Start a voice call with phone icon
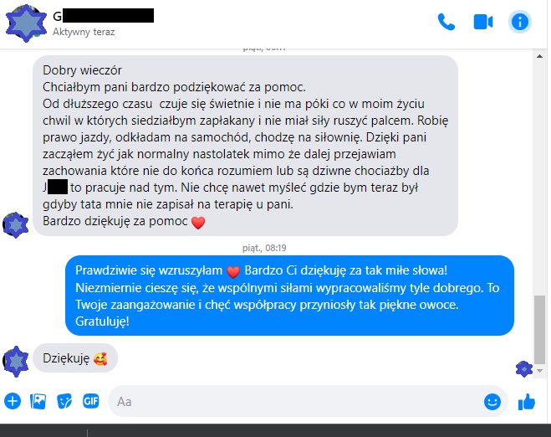This screenshot has width=551, height=437. [446, 22]
